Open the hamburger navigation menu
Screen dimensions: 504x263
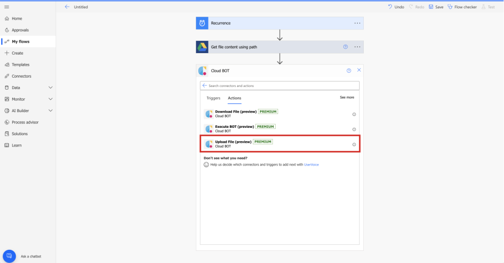(x=7, y=7)
